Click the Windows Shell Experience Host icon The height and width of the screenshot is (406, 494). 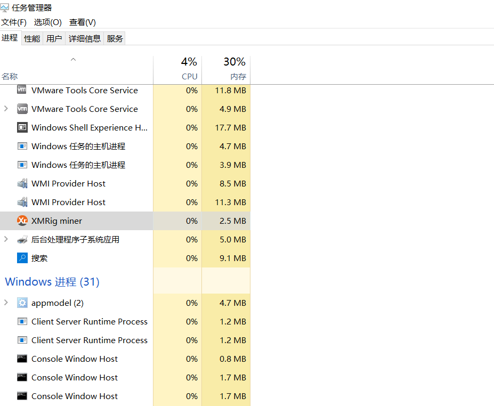22,127
